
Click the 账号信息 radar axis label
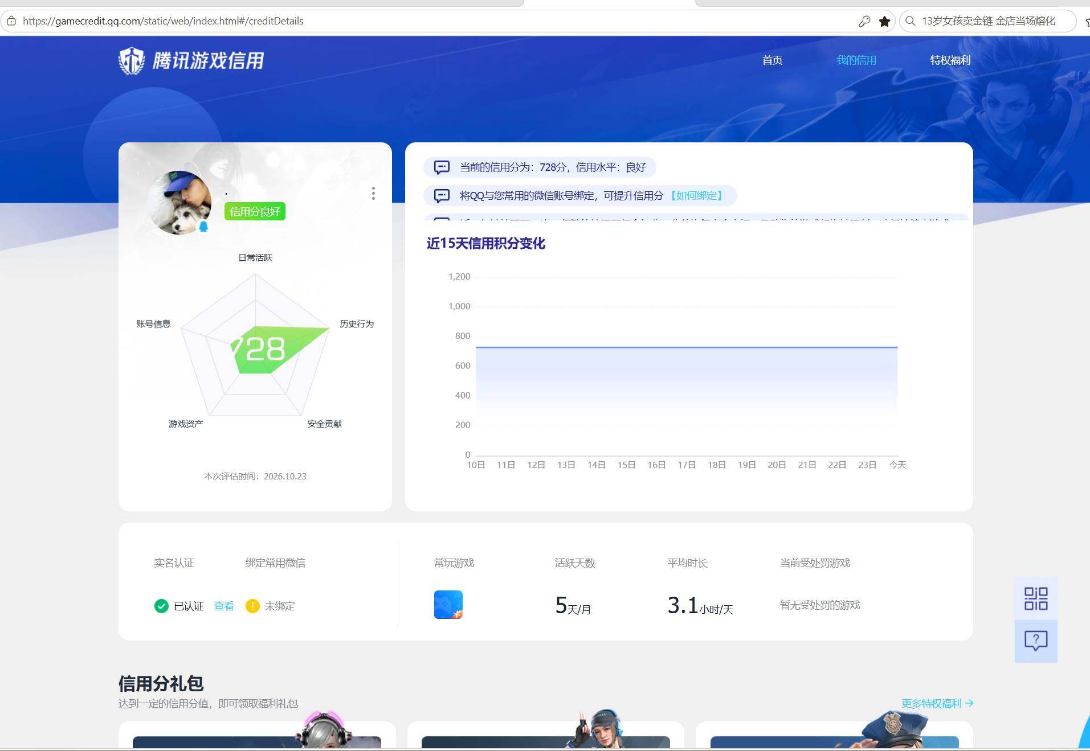click(153, 323)
